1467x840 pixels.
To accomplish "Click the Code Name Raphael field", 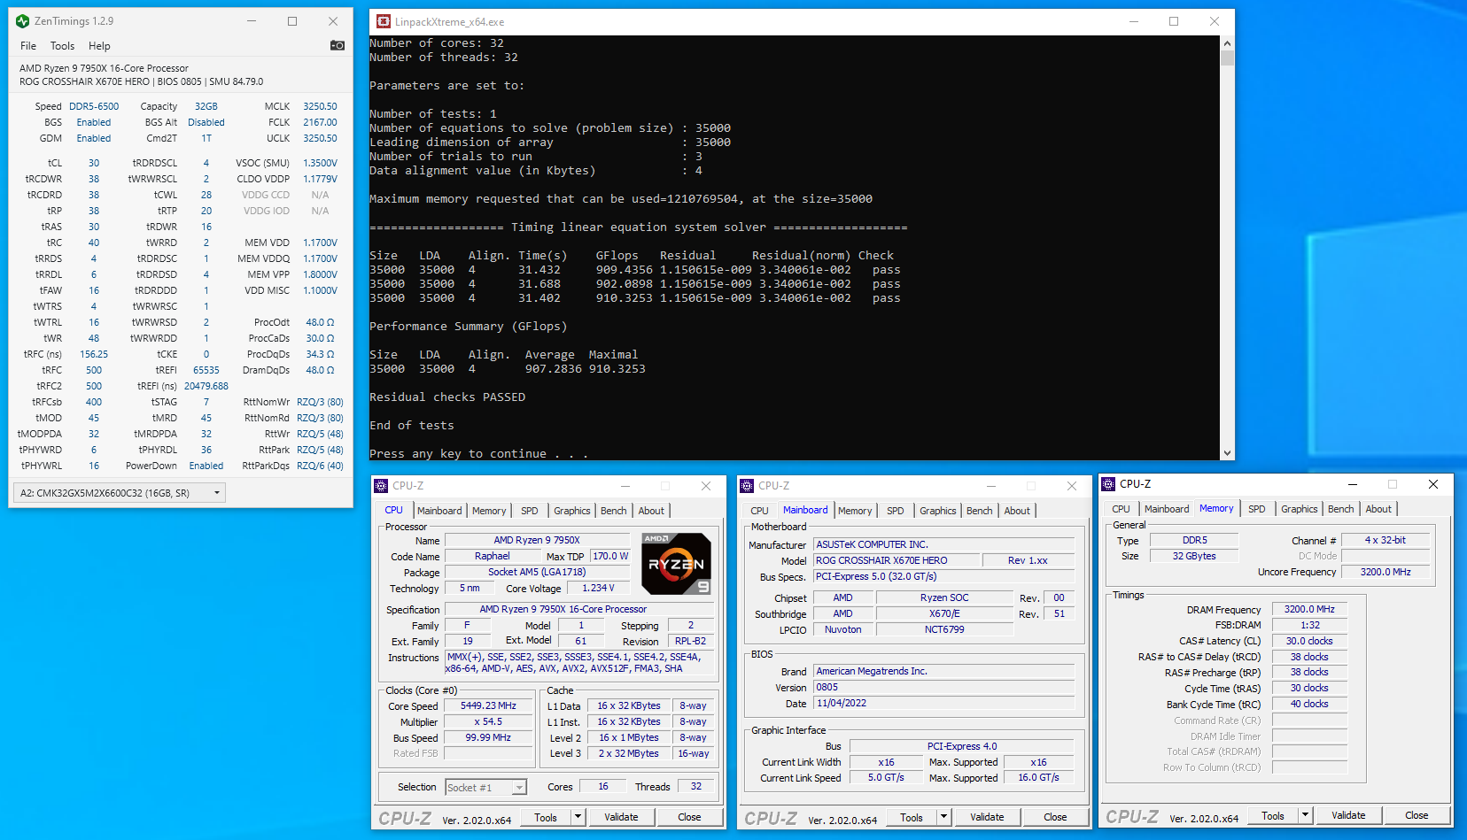I will (492, 557).
